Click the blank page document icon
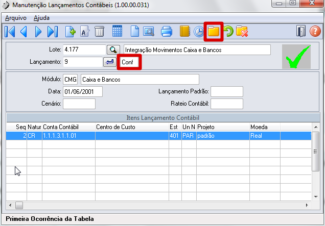Viewport: 325px width, 226px height. coord(135,32)
